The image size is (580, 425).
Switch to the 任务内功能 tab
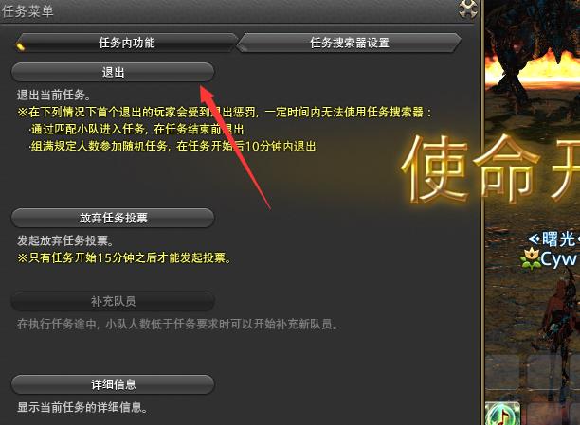(126, 43)
